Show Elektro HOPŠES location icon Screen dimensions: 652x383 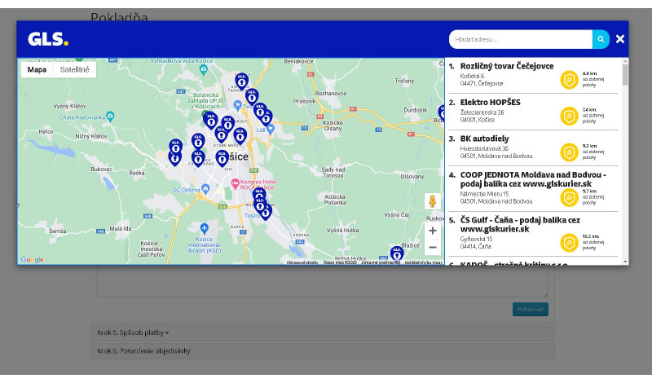coord(569,116)
